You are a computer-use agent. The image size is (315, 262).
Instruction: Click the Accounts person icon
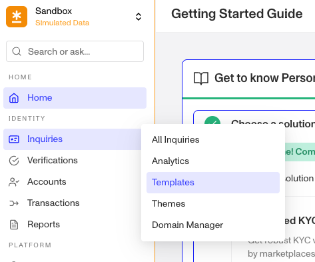pyautogui.click(x=14, y=182)
